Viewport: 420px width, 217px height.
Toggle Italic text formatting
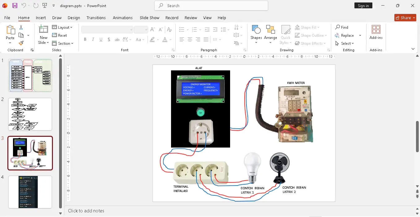tap(93, 40)
